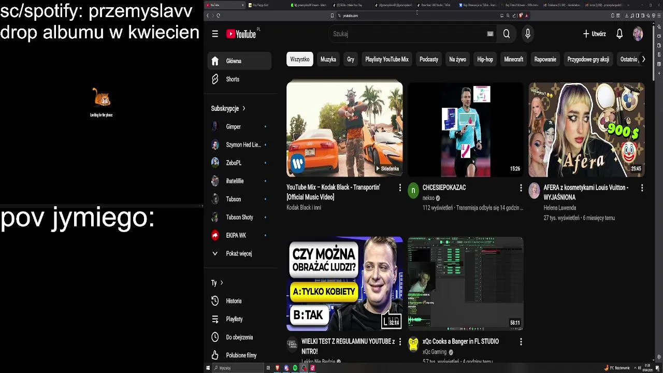Open Szymon Hed Lie subscription channel

pyautogui.click(x=239, y=145)
